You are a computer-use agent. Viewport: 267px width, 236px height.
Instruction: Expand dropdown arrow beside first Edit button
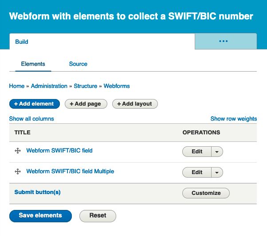click(217, 152)
